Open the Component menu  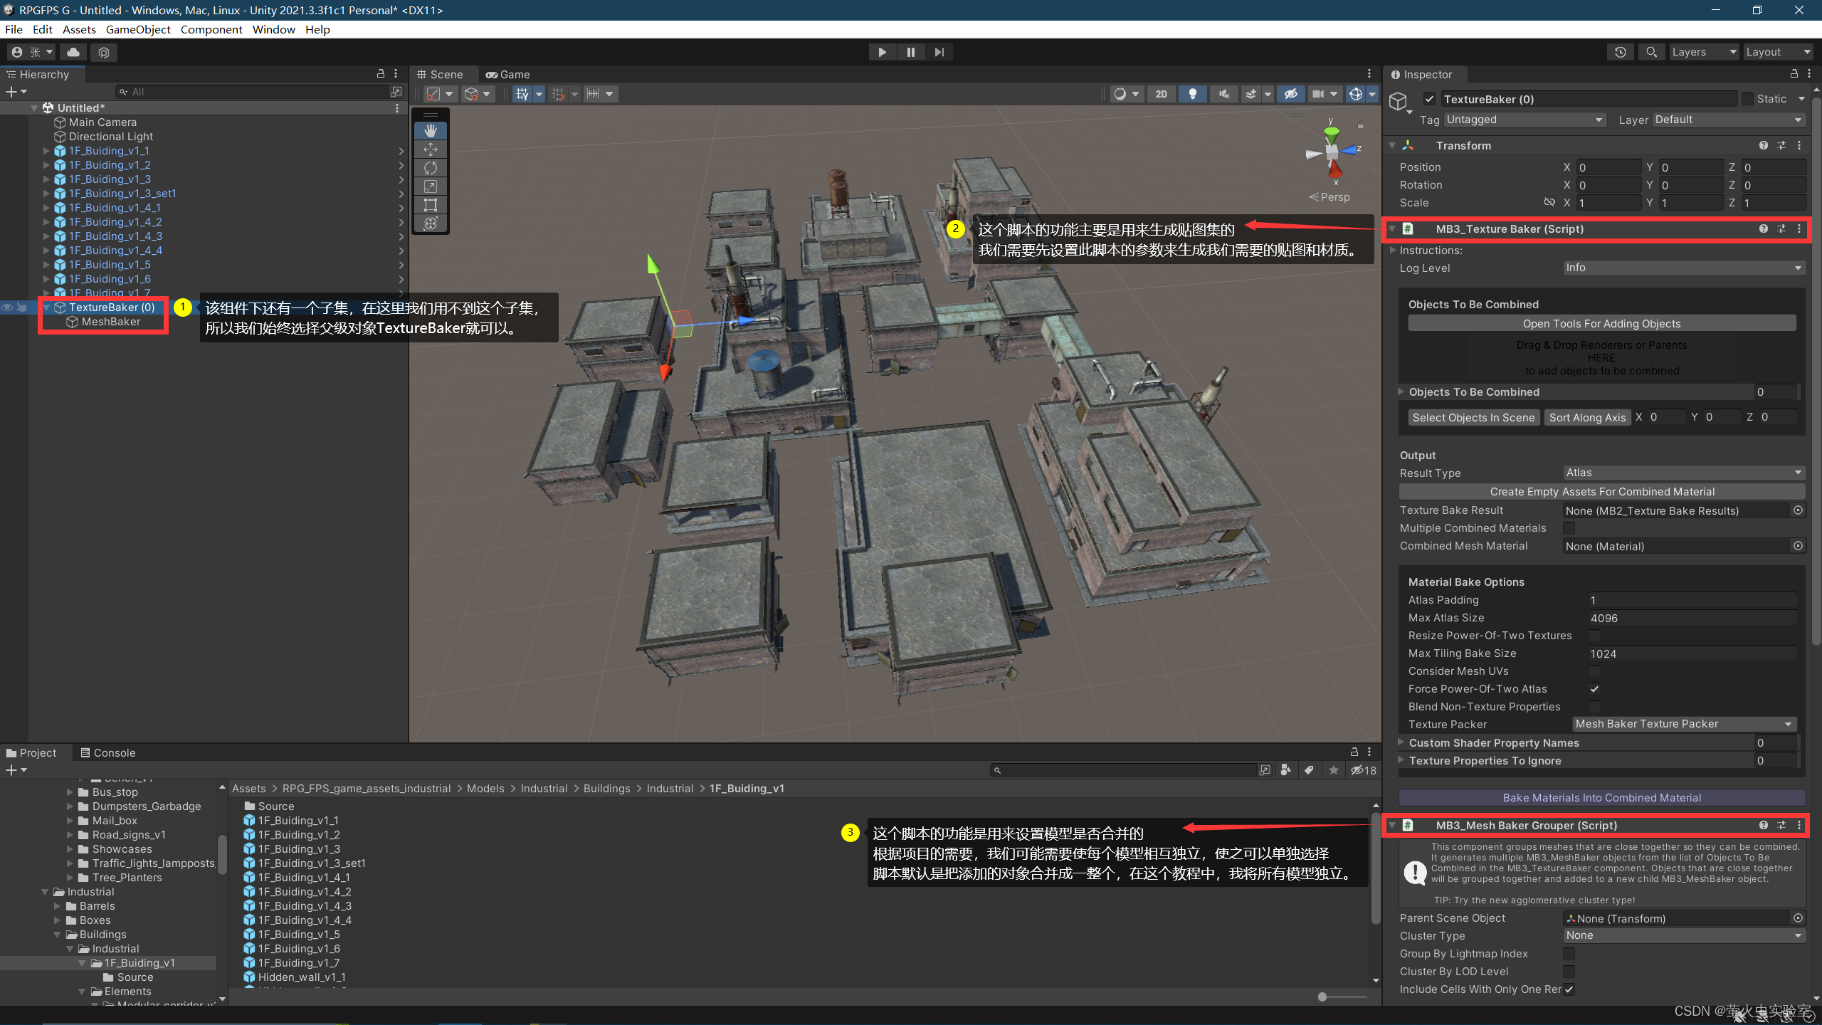(x=211, y=29)
